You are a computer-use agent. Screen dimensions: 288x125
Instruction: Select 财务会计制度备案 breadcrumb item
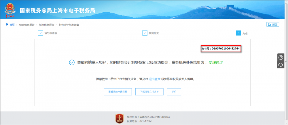69,25
